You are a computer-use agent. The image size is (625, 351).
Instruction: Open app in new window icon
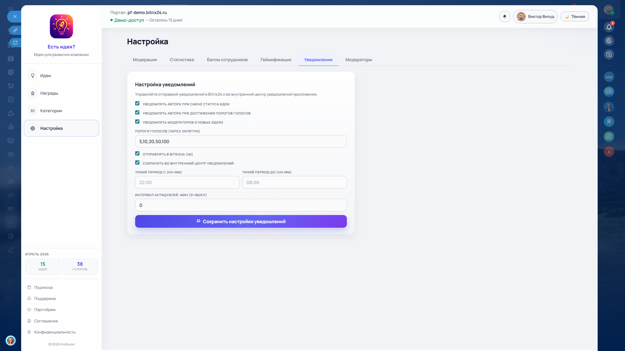pyautogui.click(x=15, y=43)
